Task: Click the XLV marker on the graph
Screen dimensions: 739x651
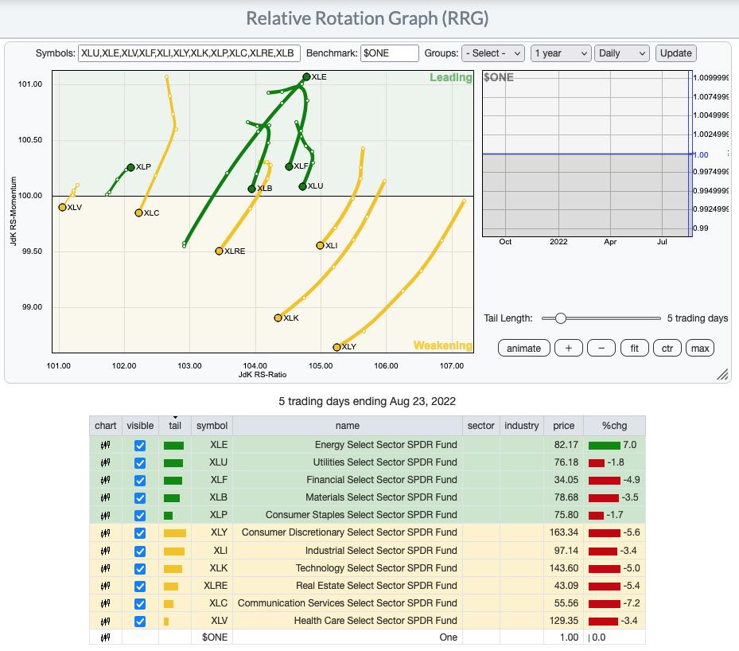Action: [62, 208]
